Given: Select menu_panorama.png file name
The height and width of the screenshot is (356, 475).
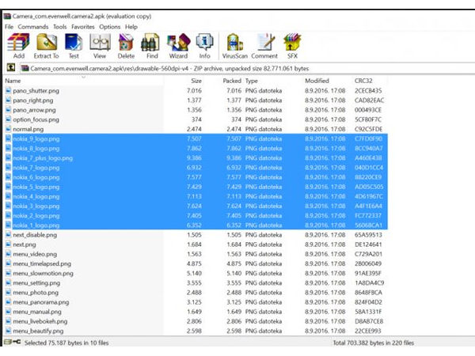Looking at the screenshot, I should [x=41, y=302].
